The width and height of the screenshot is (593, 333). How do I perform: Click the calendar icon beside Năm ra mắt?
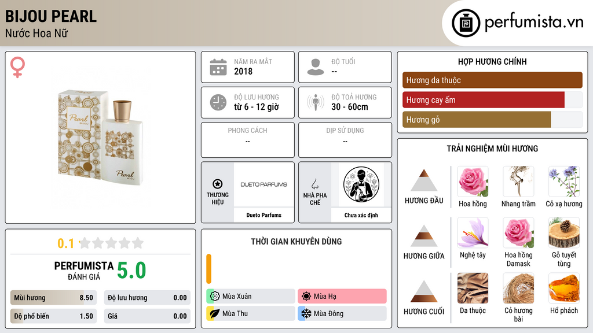(218, 67)
